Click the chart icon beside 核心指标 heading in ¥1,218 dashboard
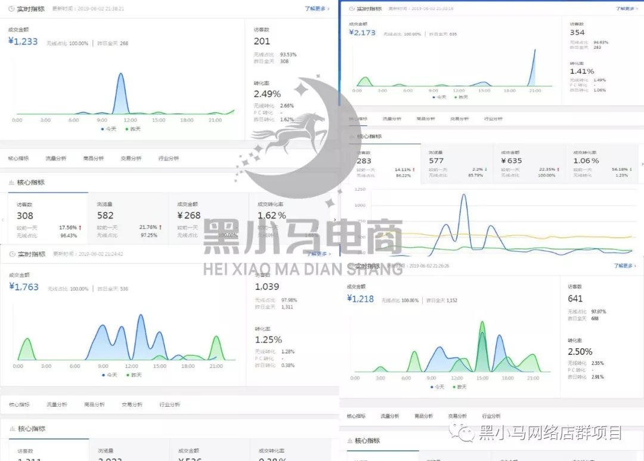The image size is (644, 461). [x=350, y=441]
